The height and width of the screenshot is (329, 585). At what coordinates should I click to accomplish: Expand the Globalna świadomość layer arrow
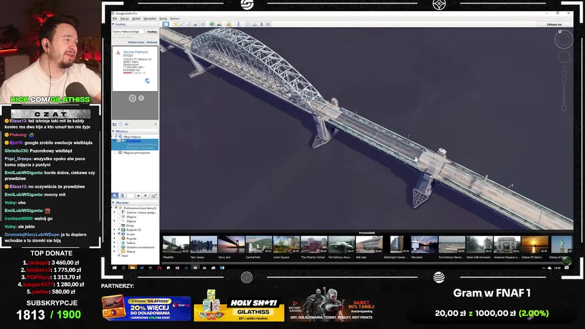pyautogui.click(x=114, y=247)
